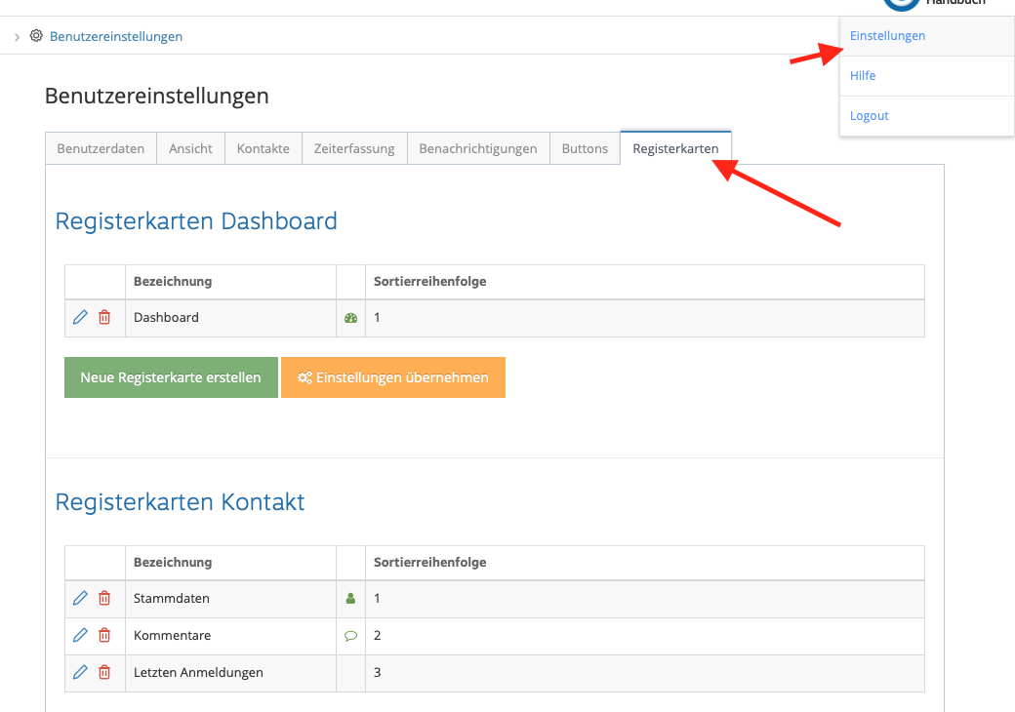Delete the Dashboard Registerkarte via trash icon
1015x712 pixels.
coord(104,317)
